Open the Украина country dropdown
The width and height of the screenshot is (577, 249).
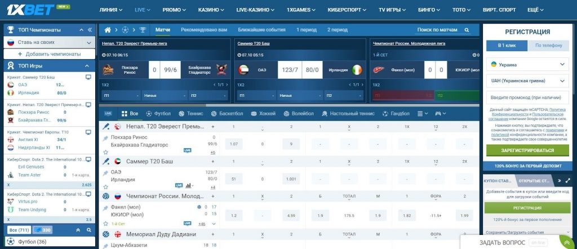click(527, 65)
